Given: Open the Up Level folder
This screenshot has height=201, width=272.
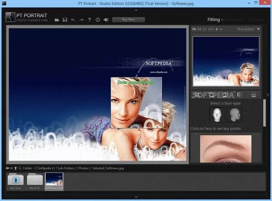Looking at the screenshot, I should (x=15, y=181).
